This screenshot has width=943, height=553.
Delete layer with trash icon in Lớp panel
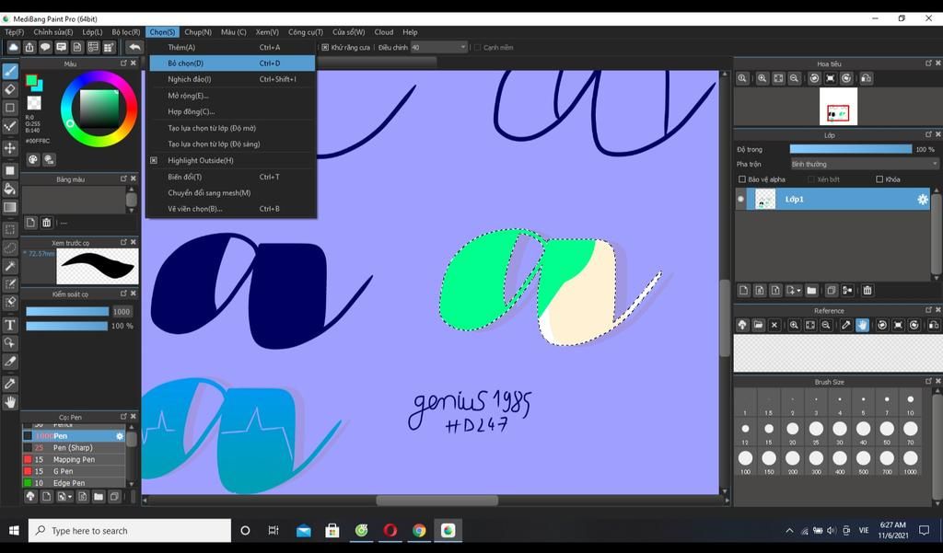coord(867,291)
